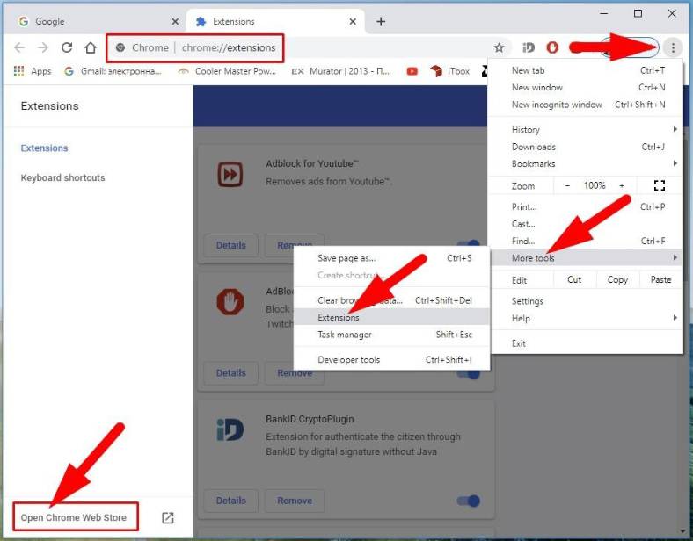
Task: Open the Cooler Master bookmark
Action: pyautogui.click(x=227, y=71)
